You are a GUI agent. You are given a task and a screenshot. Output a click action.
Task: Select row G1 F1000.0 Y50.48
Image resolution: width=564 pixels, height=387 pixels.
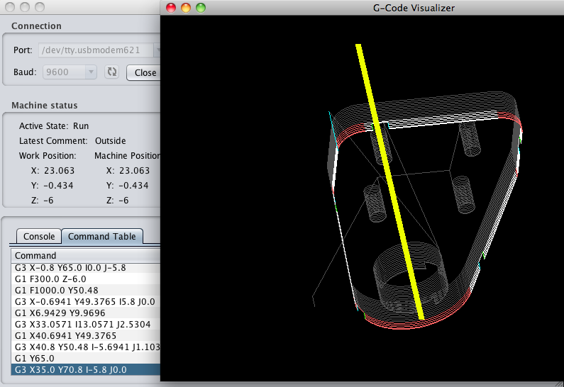click(x=86, y=291)
